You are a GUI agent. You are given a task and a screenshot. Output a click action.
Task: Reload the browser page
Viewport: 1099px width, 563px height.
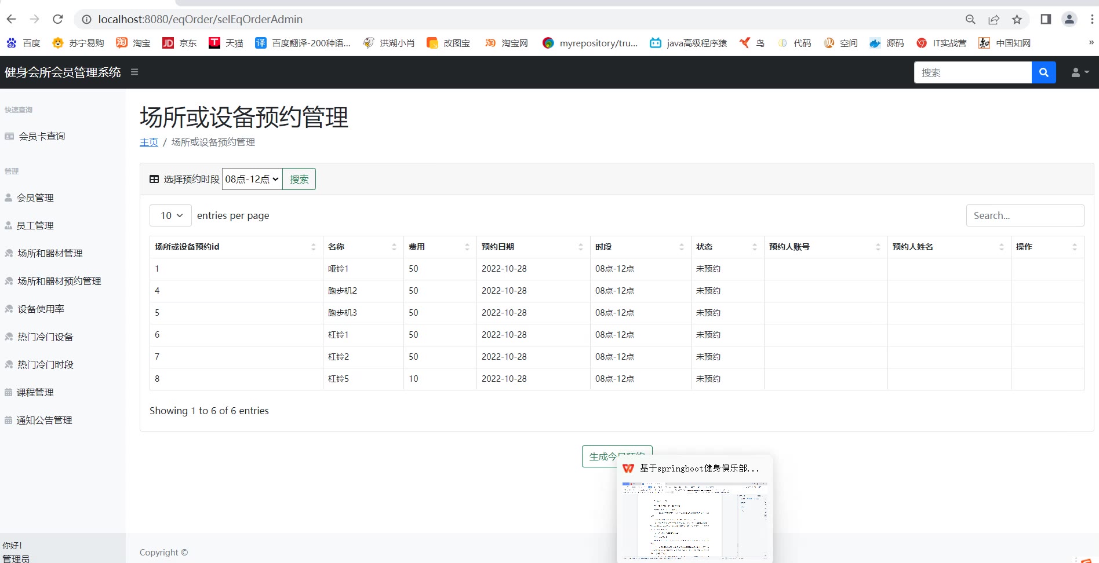[58, 19]
